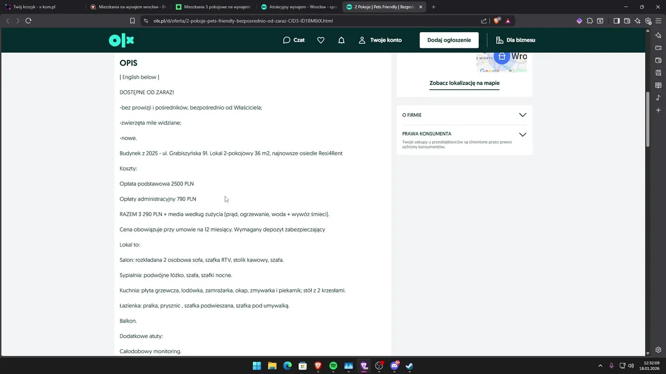Open Steam from the taskbar
Image resolution: width=666 pixels, height=374 pixels.
pyautogui.click(x=409, y=366)
